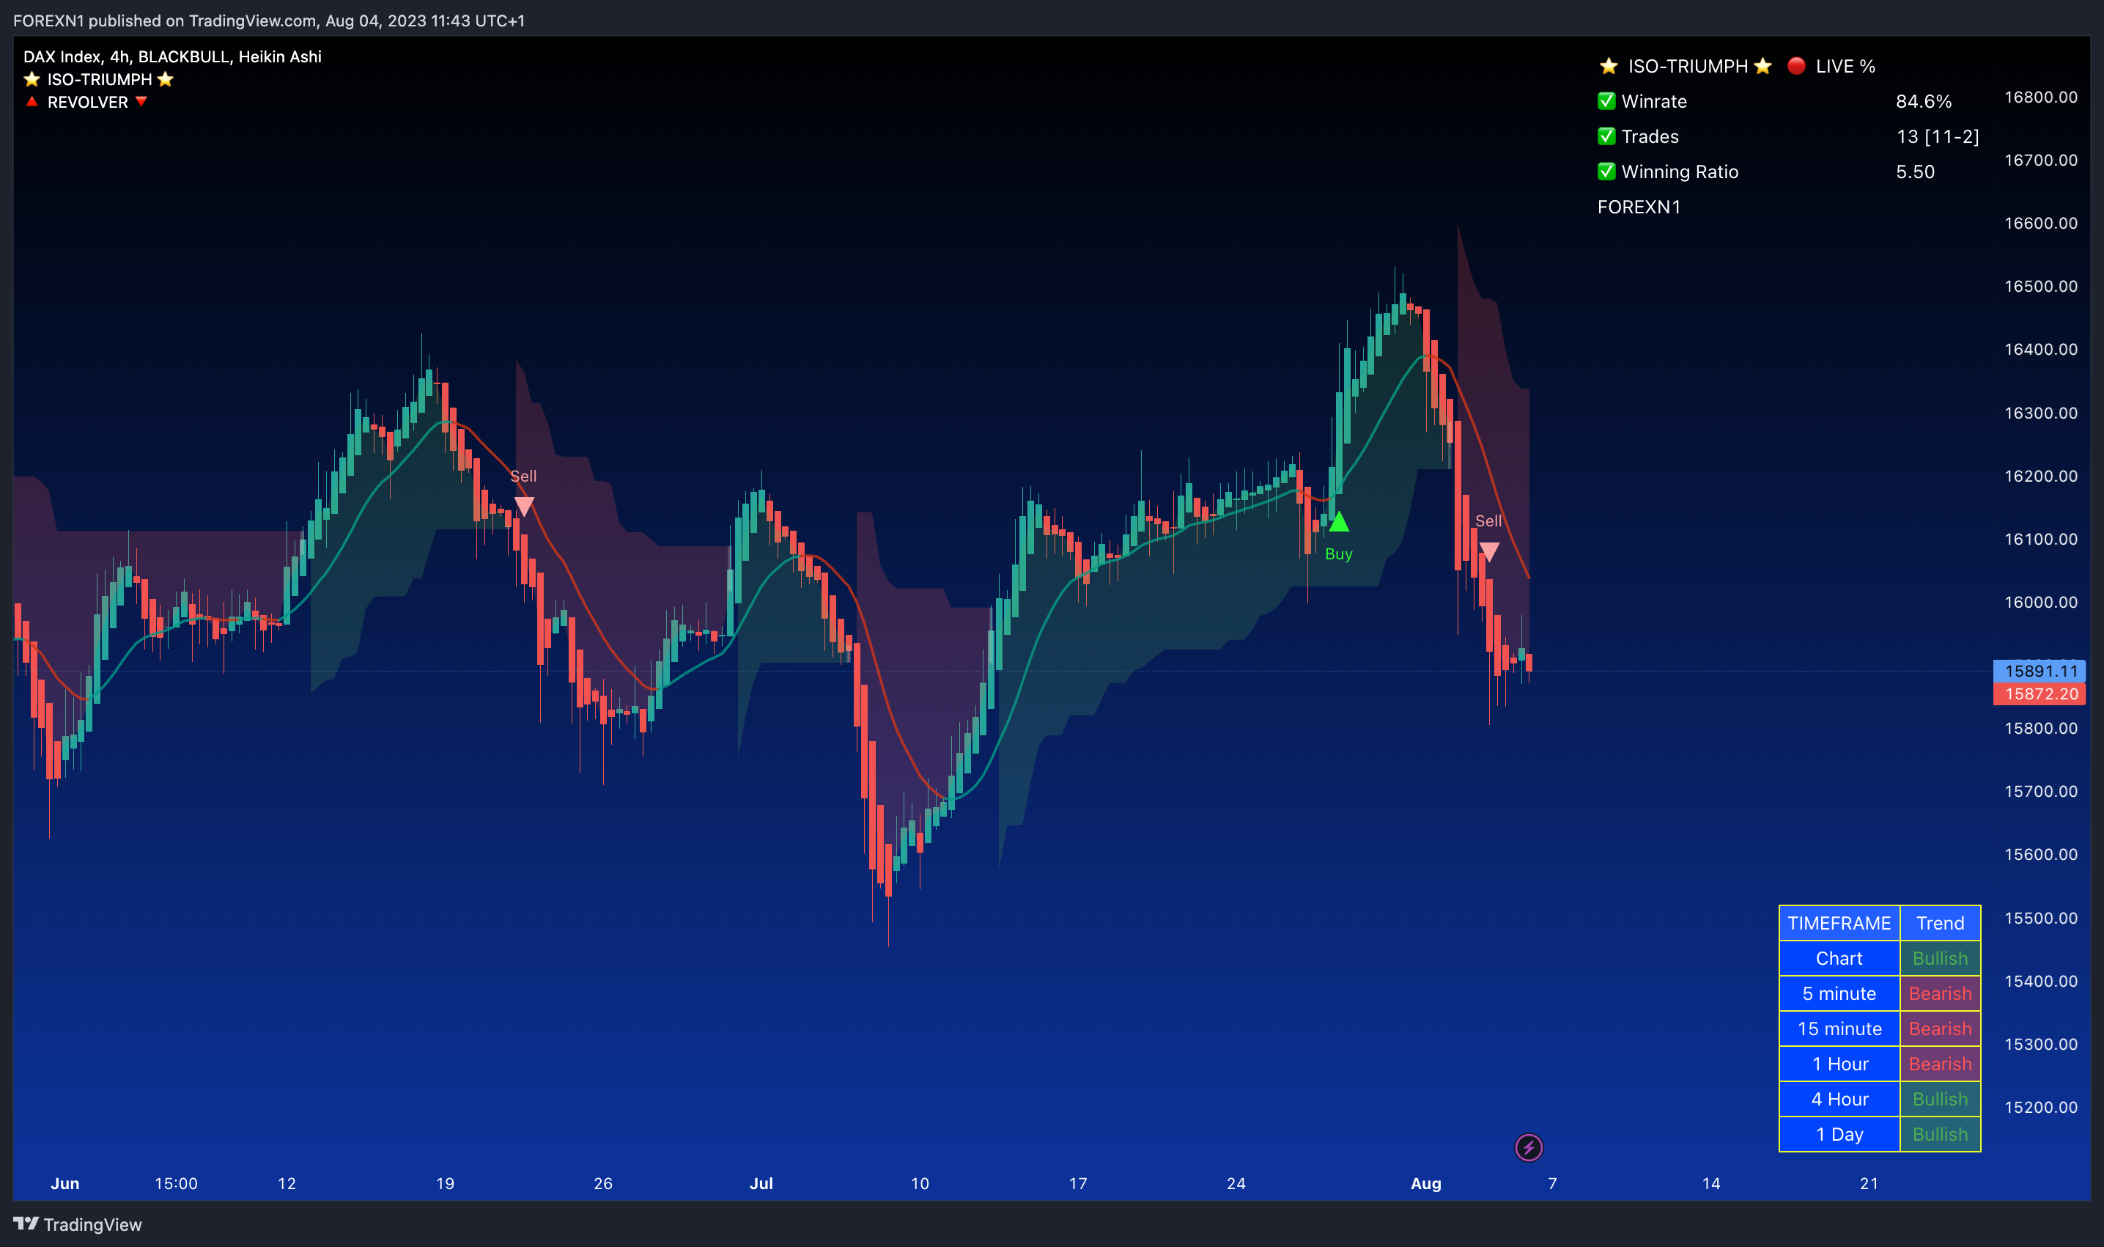Click the Winning Ratio label
Image resolution: width=2104 pixels, height=1247 pixels.
click(x=1680, y=172)
